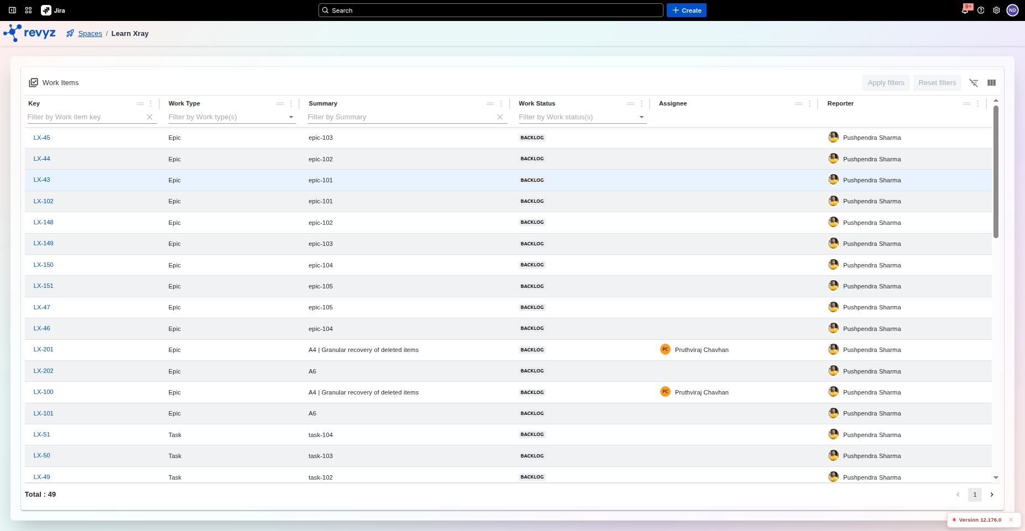Expand the Work type(s) filter dropdown
Screen dimensions: 1025x531
[291, 117]
